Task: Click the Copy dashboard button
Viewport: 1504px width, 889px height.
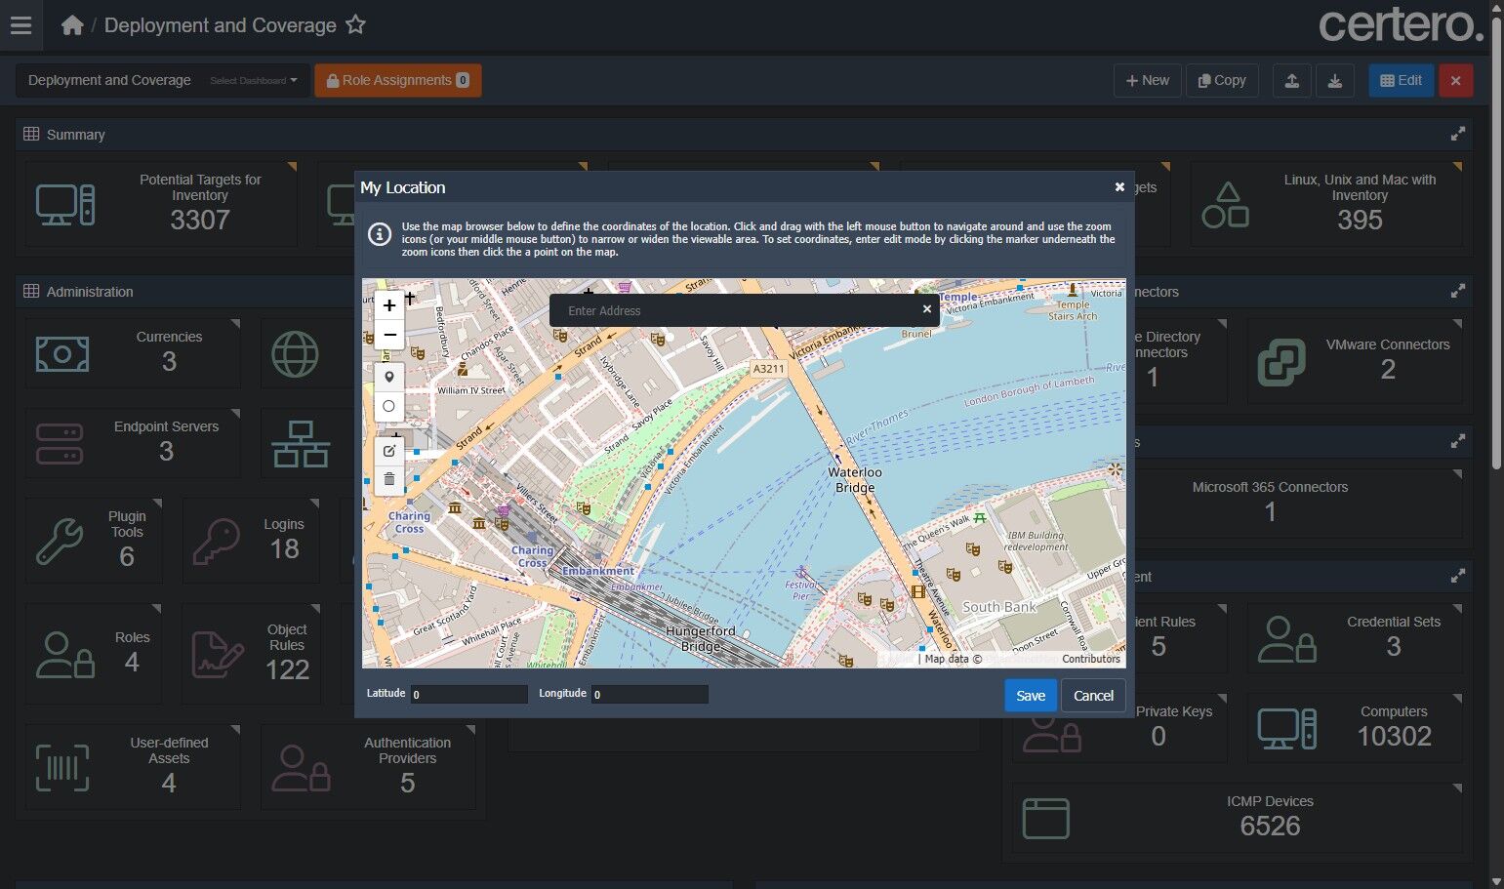Action: 1222,80
